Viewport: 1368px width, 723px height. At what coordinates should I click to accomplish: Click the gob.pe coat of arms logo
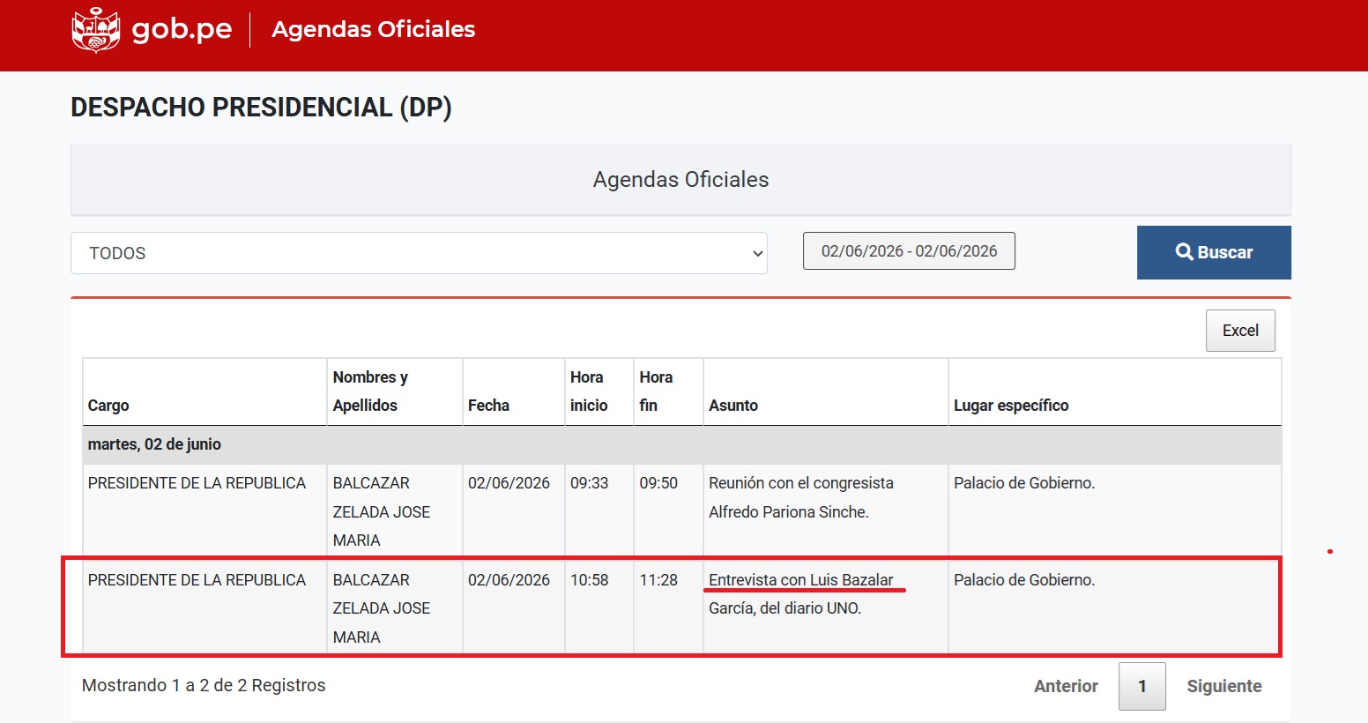96,30
